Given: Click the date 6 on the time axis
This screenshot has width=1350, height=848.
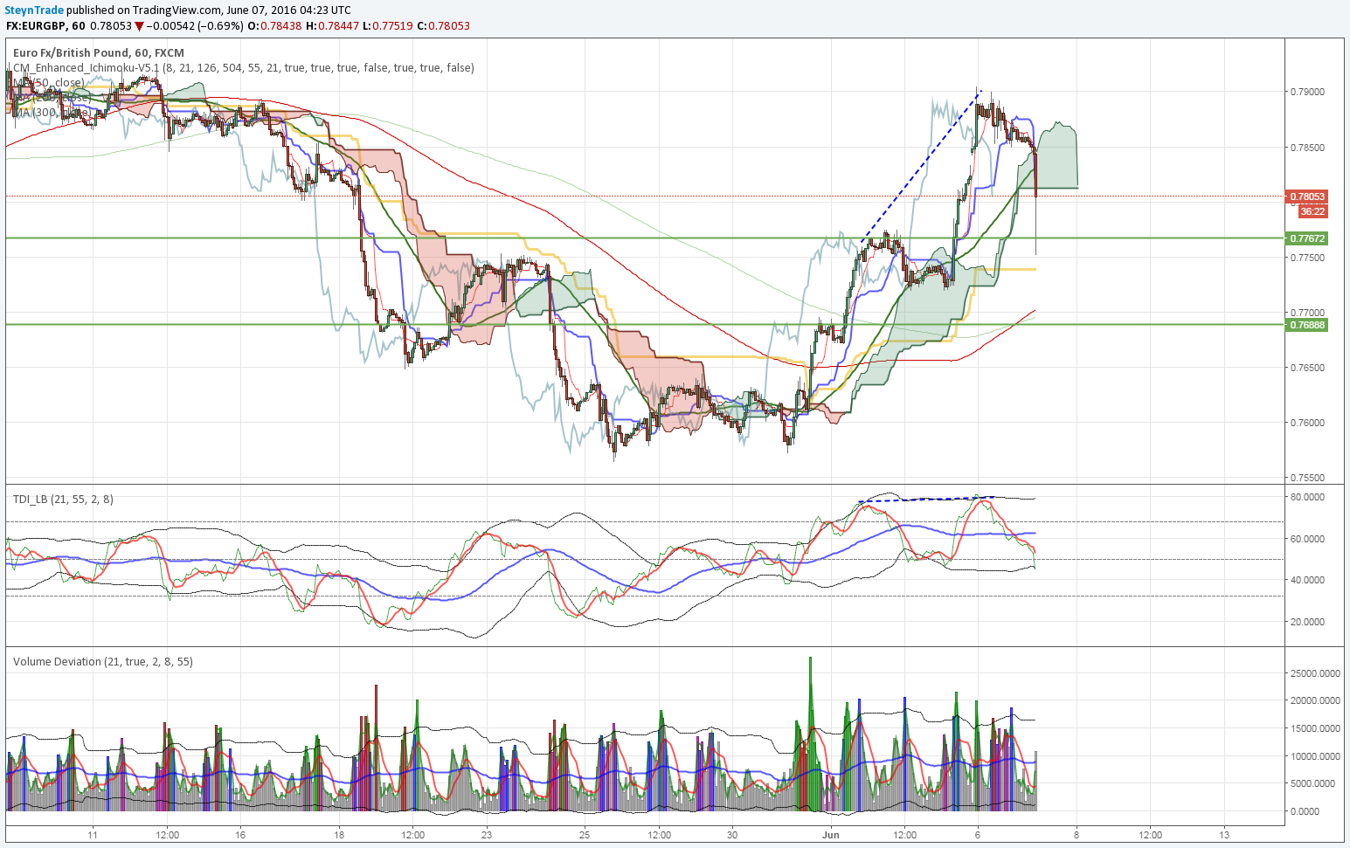Looking at the screenshot, I should 978,835.
